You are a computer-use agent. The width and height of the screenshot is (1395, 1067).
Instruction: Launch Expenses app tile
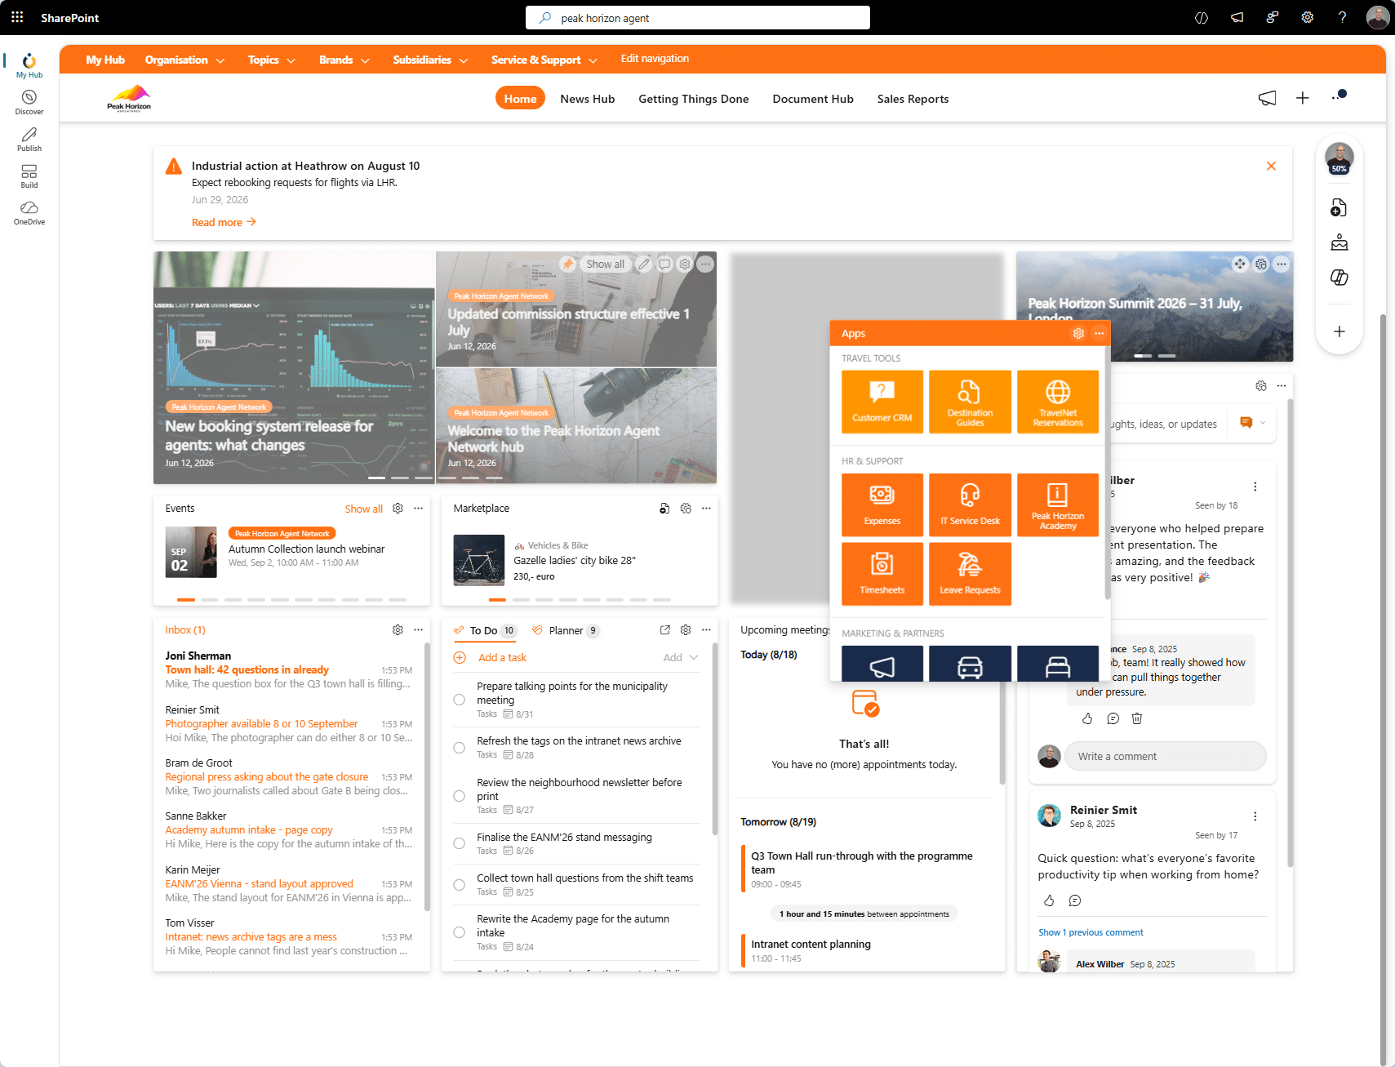(882, 505)
